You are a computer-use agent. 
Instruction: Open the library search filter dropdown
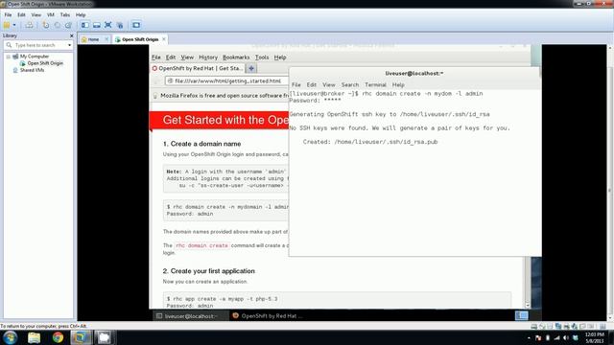click(x=70, y=45)
